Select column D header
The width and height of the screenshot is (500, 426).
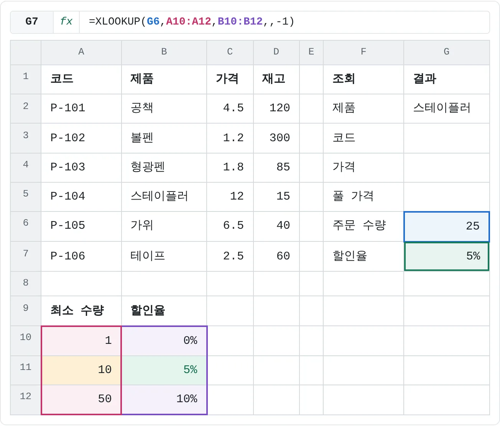[x=276, y=52]
